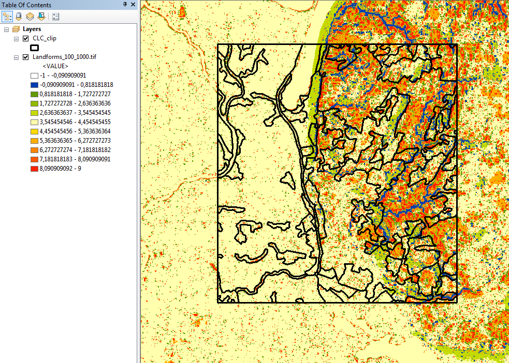Click label "-1 - -0,090909091"

pyautogui.click(x=63, y=75)
